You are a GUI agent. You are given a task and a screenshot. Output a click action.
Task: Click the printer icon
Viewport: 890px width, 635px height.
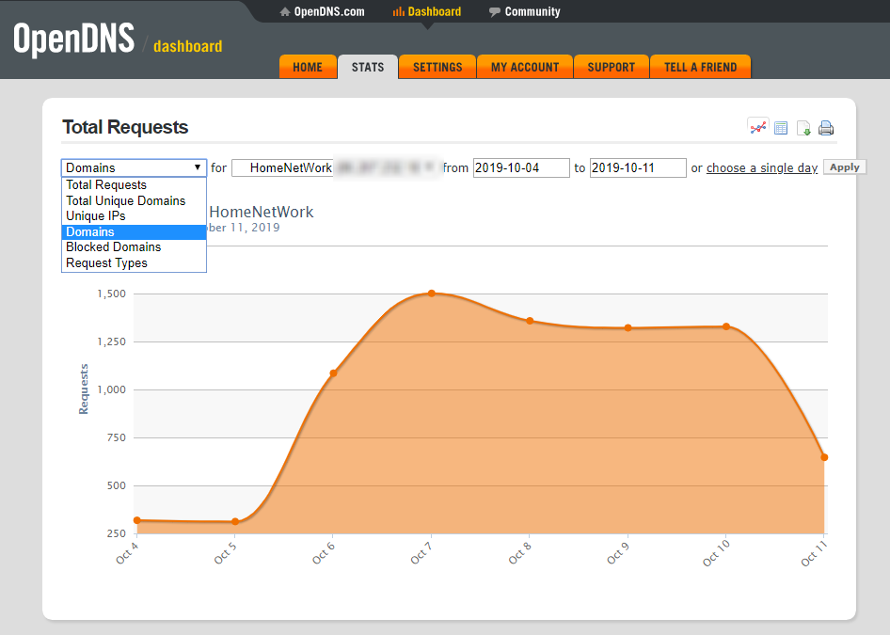[x=826, y=128]
